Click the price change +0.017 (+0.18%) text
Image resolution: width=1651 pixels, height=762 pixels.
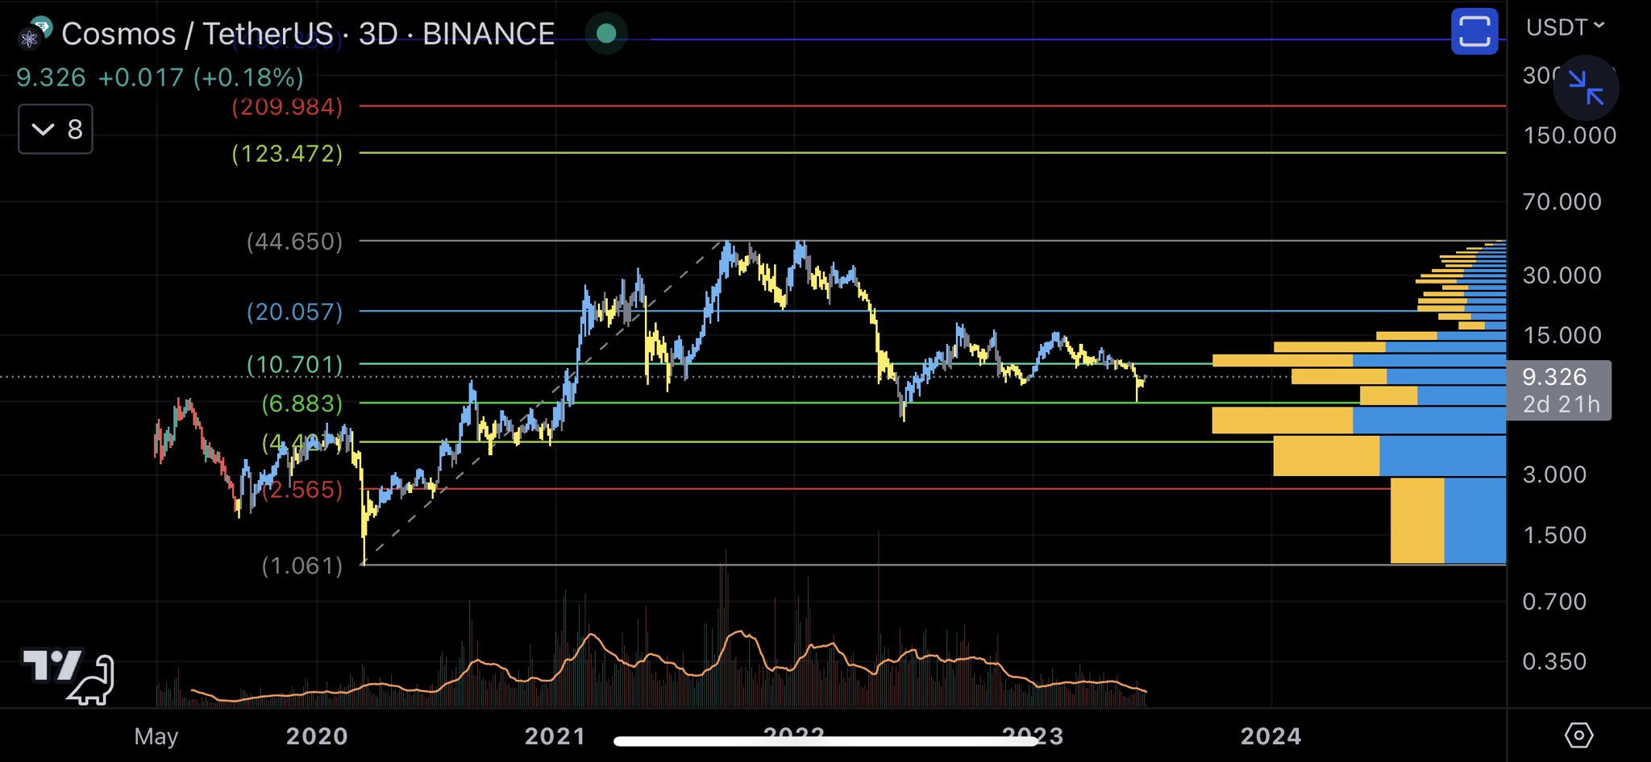[201, 77]
